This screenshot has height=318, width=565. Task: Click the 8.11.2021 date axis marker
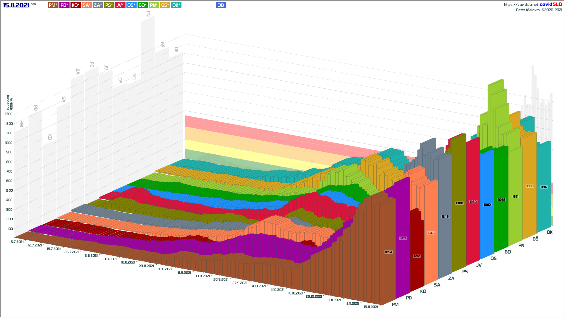click(x=352, y=304)
